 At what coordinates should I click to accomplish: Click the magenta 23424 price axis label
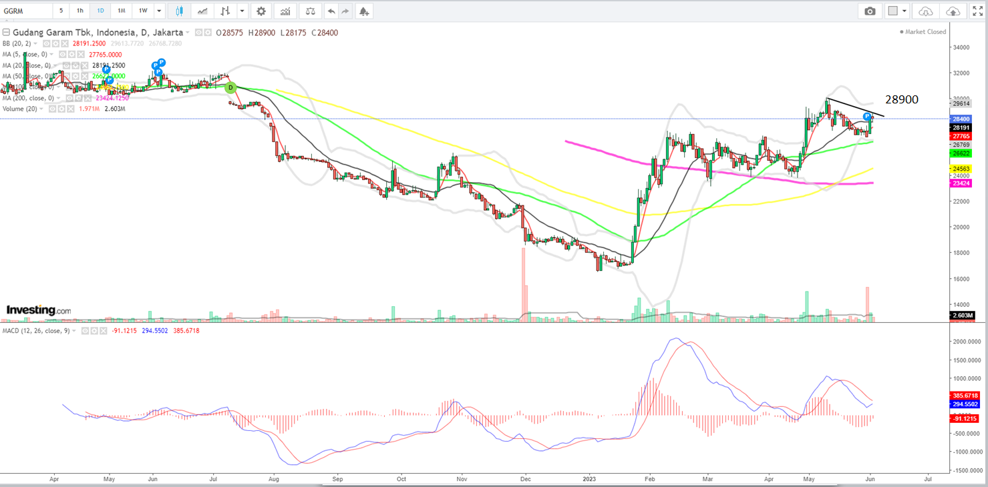pos(962,183)
